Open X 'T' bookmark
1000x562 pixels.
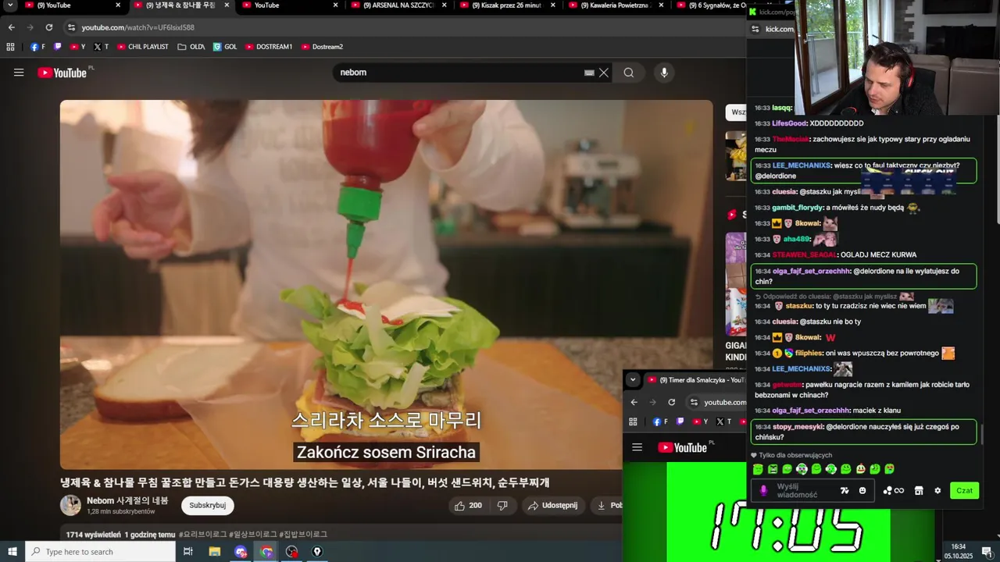point(102,47)
